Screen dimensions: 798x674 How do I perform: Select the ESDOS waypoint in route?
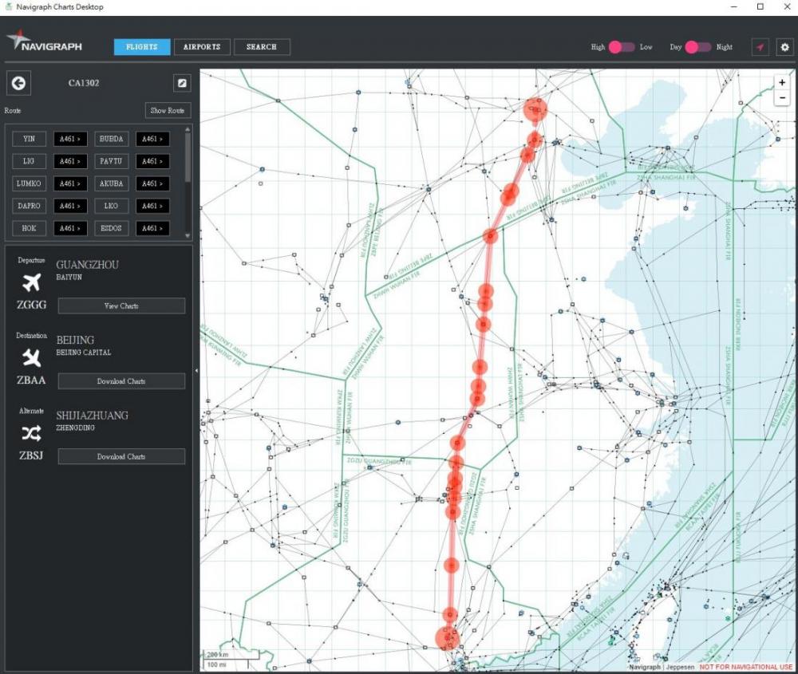coord(111,228)
